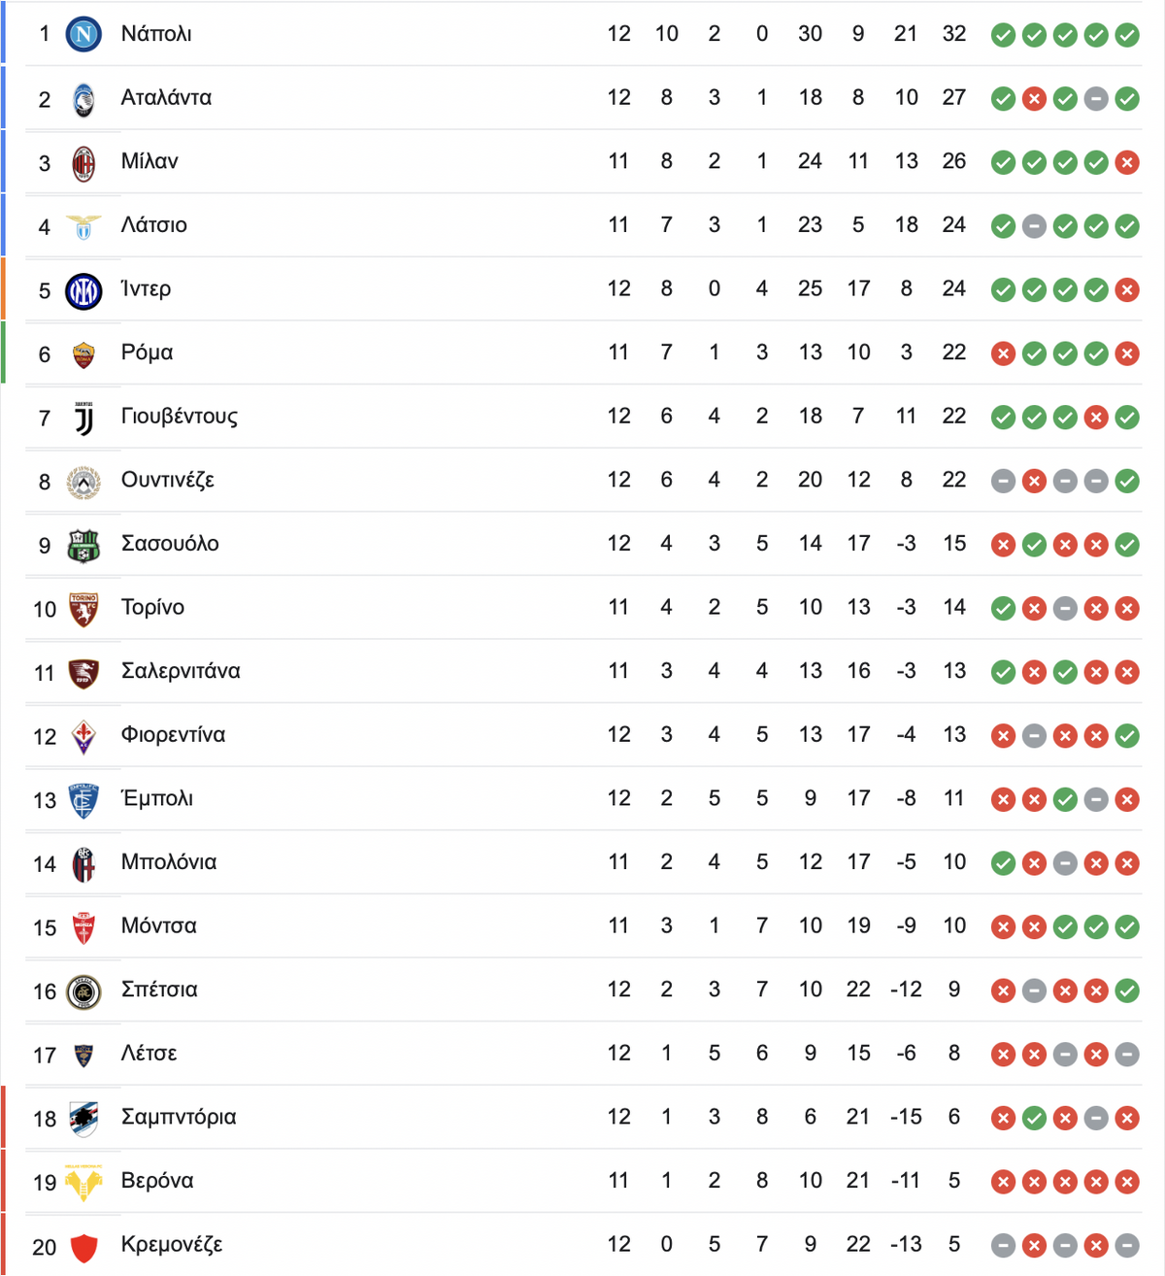Select the Σαλερνιτάνα team name
This screenshot has height=1276, width=1165.
click(x=181, y=671)
